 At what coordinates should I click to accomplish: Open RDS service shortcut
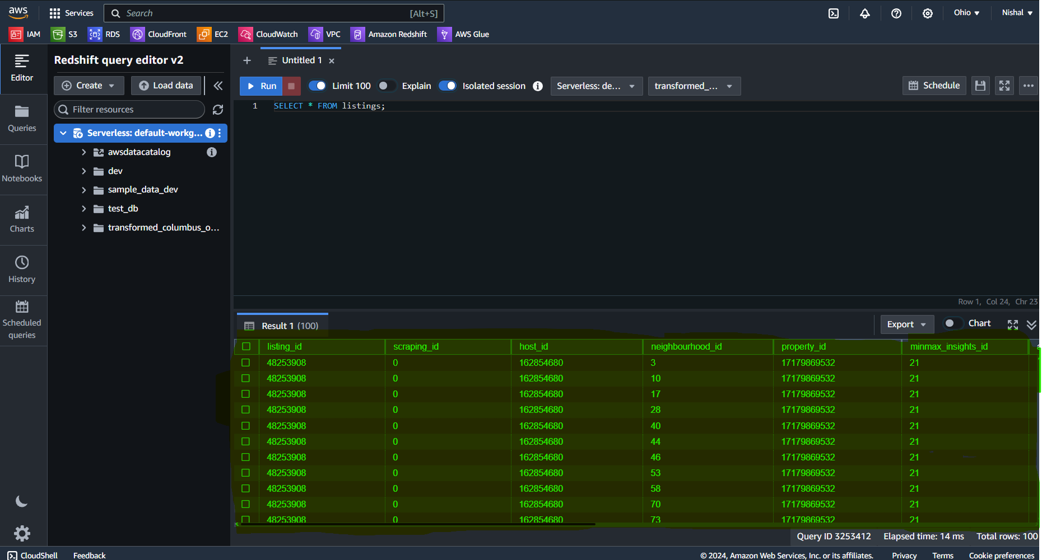pos(104,34)
